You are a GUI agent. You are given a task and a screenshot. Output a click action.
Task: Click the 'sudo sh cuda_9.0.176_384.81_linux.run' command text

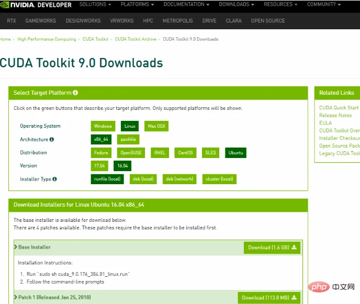click(x=84, y=274)
